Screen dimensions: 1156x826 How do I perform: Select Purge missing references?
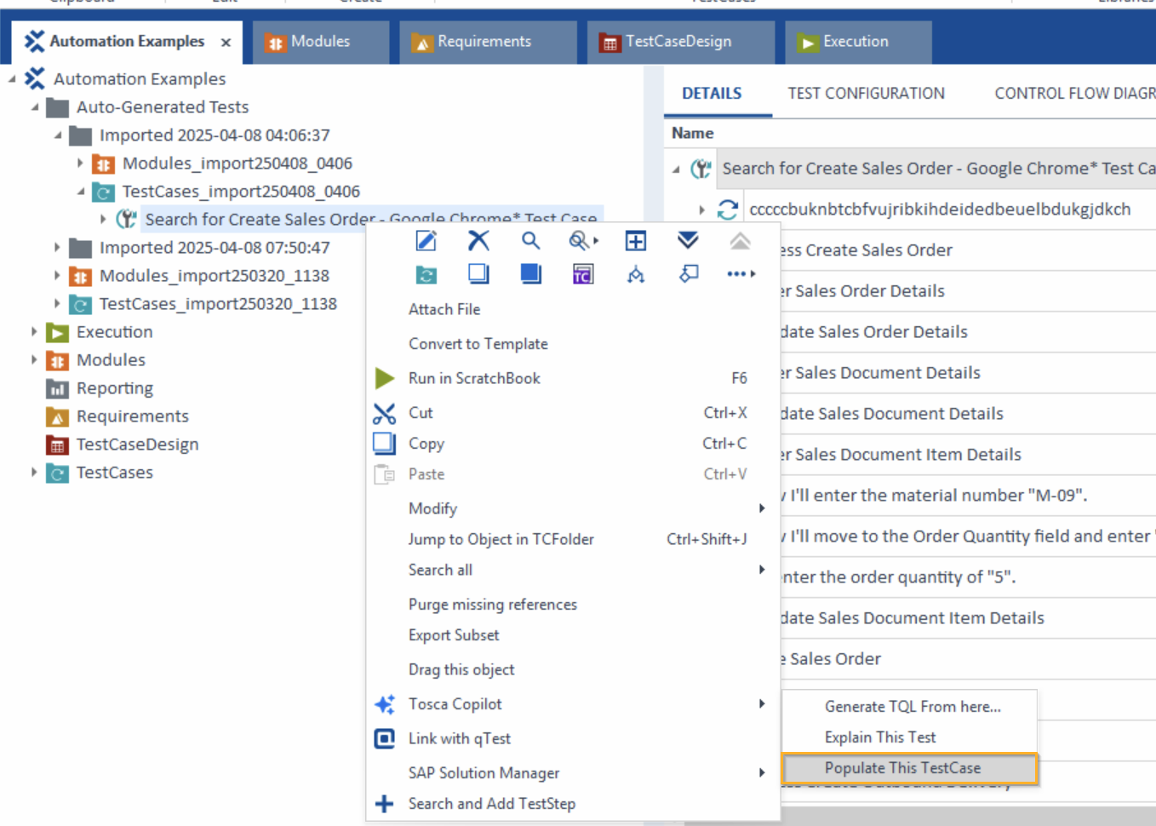click(x=493, y=605)
